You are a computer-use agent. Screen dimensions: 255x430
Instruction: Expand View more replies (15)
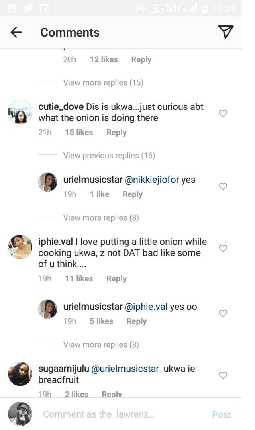coord(103,83)
